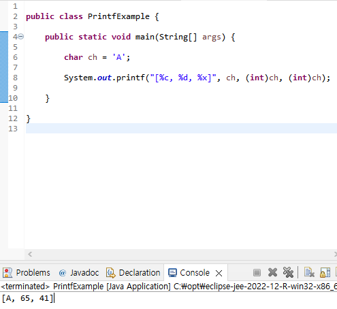Click 'System' on line 8
The image size is (337, 309).
[78, 78]
